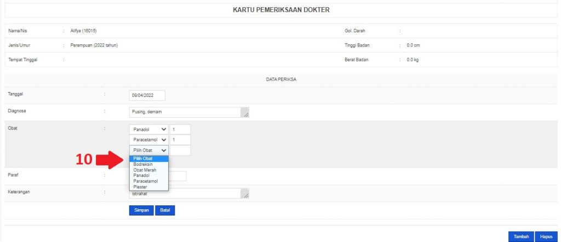Click the empty quantity field in the third Obat row
The width and height of the screenshot is (561, 242).
tap(180, 150)
